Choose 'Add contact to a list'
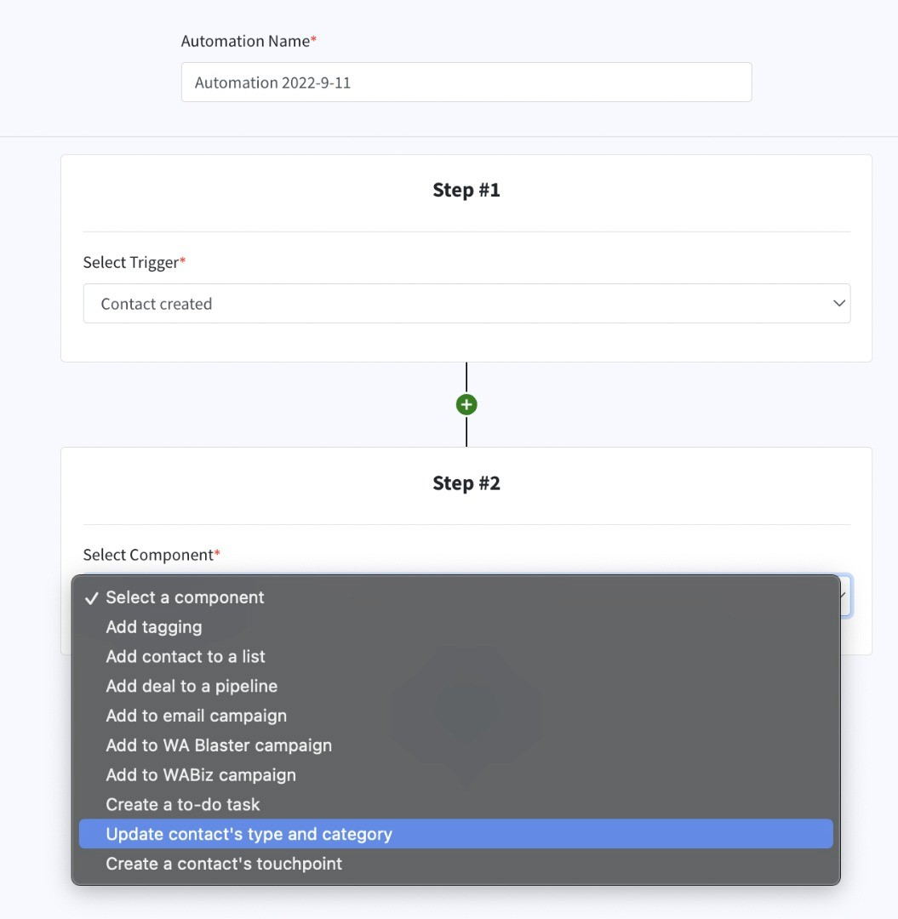The image size is (898, 919). point(186,657)
